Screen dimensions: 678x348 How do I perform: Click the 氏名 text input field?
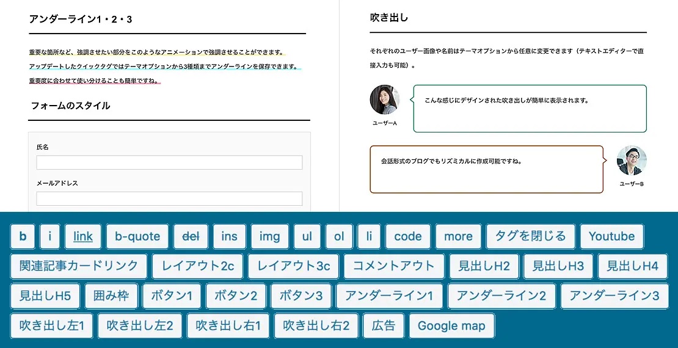pos(169,162)
